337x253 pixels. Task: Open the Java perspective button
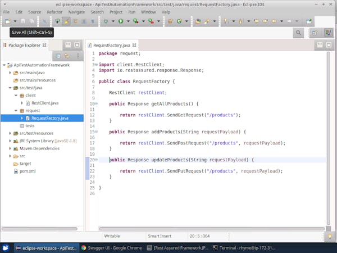(x=327, y=33)
